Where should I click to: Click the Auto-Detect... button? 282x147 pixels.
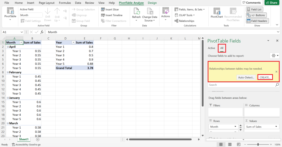pyautogui.click(x=246, y=77)
